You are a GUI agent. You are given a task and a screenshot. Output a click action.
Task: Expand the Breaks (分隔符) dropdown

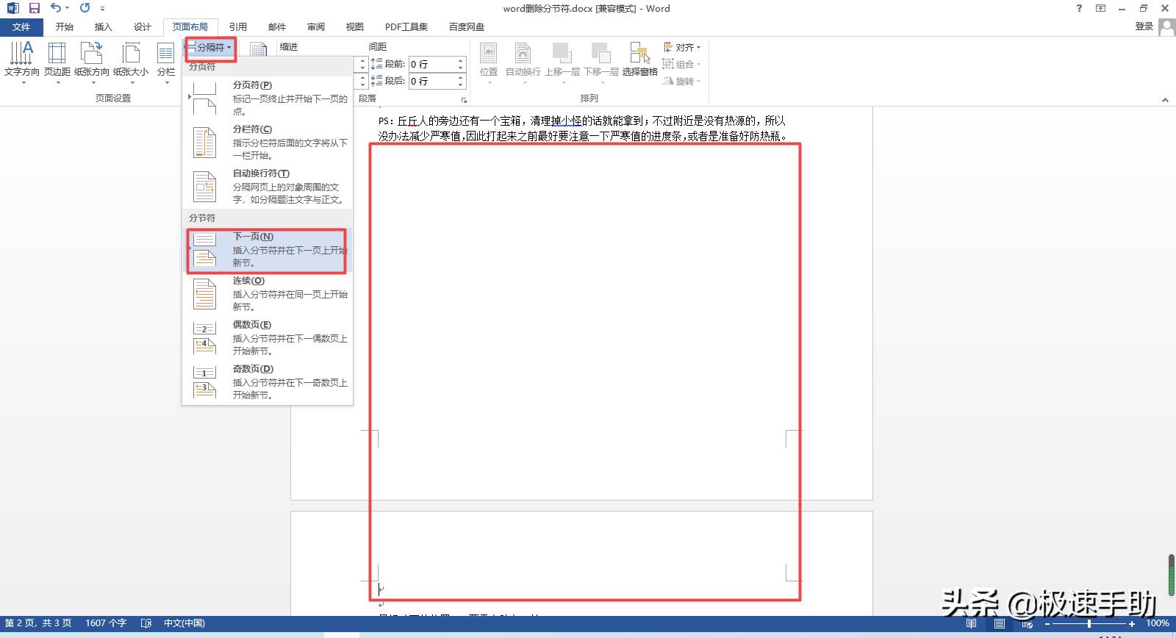point(210,48)
